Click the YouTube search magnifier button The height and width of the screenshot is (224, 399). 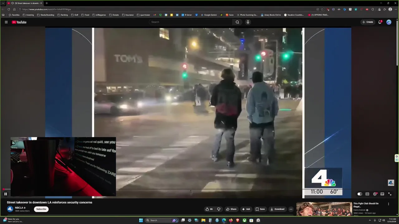(x=237, y=22)
